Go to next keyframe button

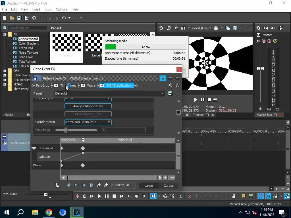(x=84, y=185)
